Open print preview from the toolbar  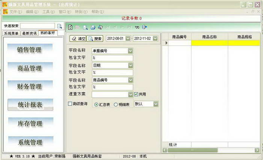click(85, 27)
